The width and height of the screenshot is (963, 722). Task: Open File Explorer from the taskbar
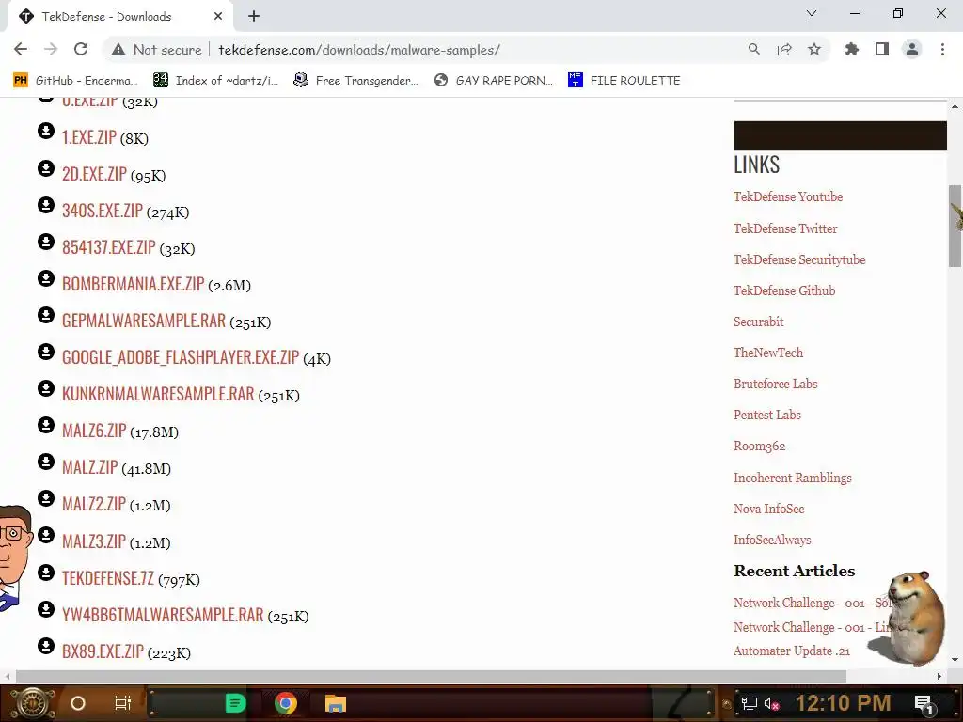pyautogui.click(x=336, y=703)
